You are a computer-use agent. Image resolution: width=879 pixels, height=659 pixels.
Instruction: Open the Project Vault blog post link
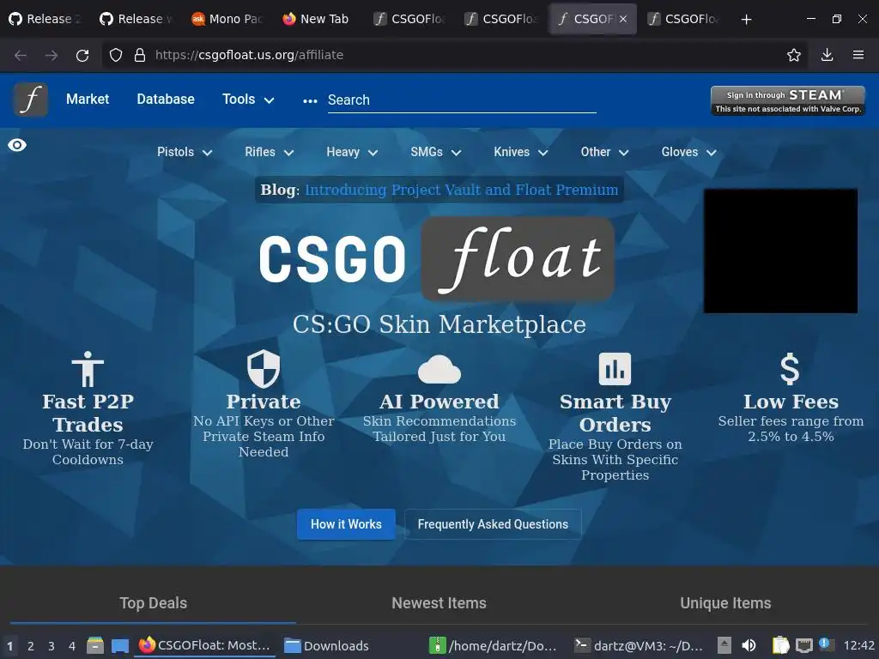pos(461,190)
